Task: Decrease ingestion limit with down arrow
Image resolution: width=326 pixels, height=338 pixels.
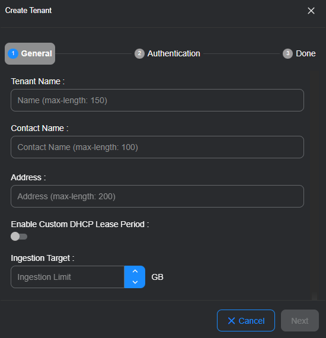Action: (135, 282)
